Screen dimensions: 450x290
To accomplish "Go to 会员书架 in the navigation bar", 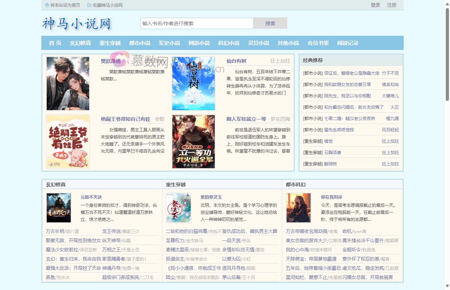I will coord(318,43).
